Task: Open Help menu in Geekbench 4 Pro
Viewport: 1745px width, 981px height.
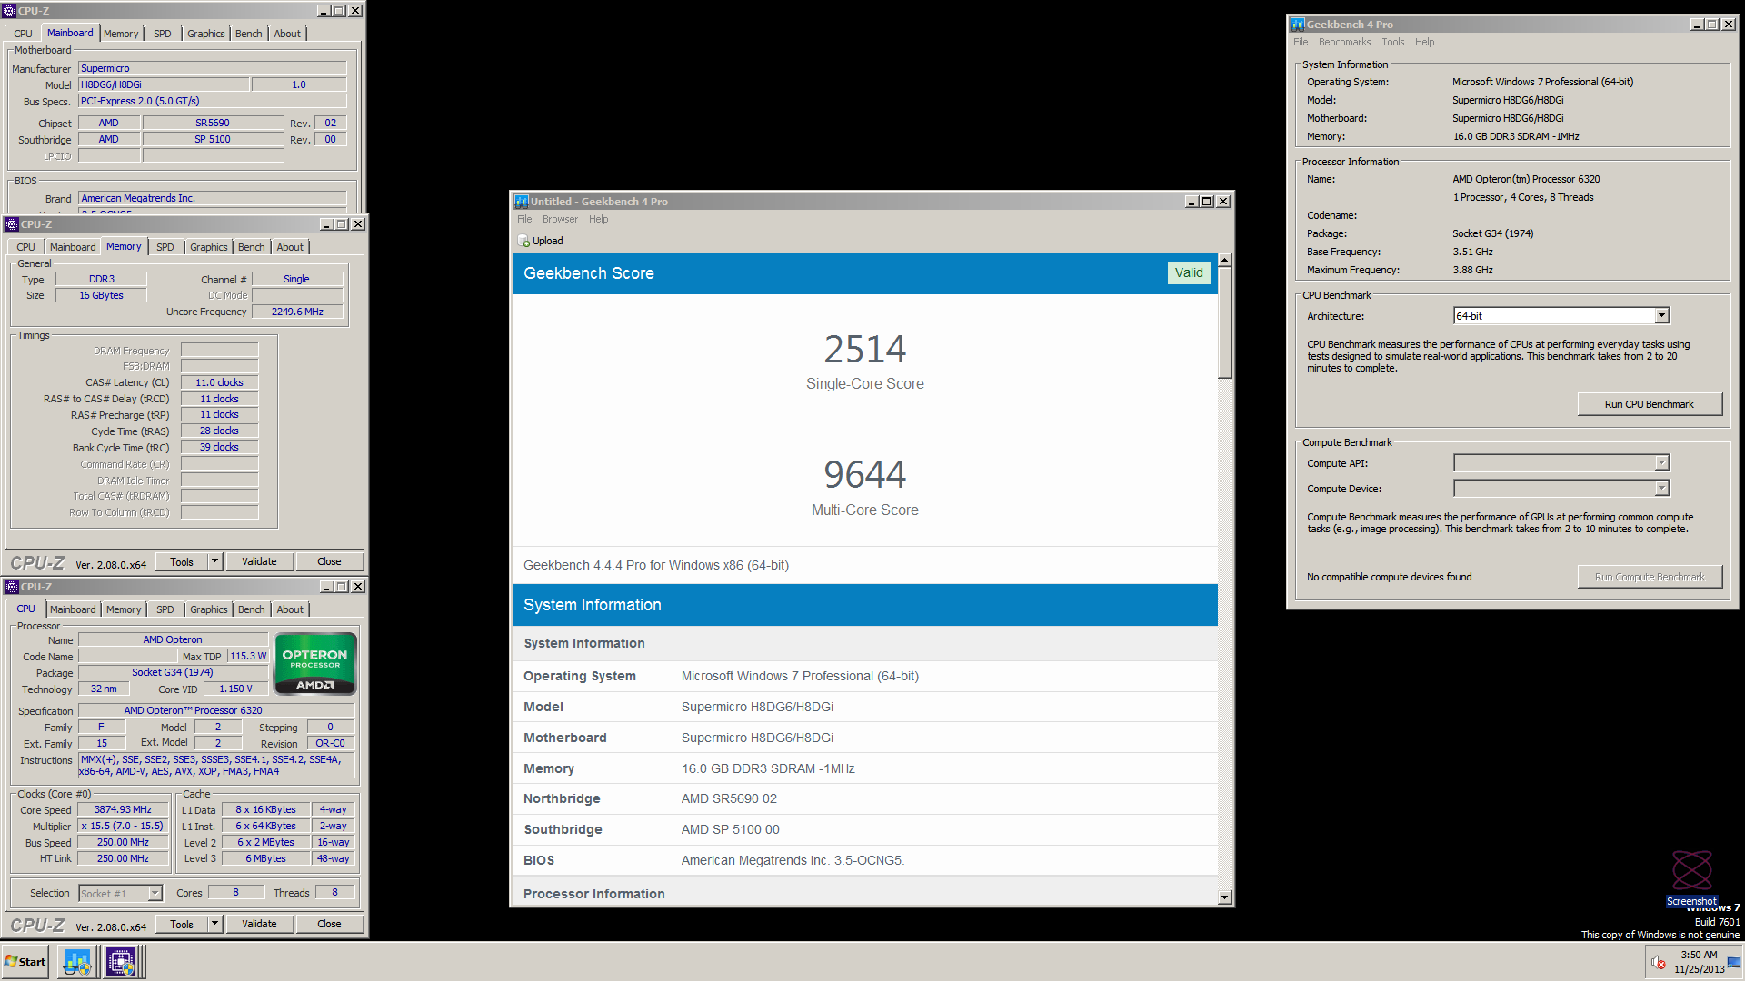Action: point(1424,42)
